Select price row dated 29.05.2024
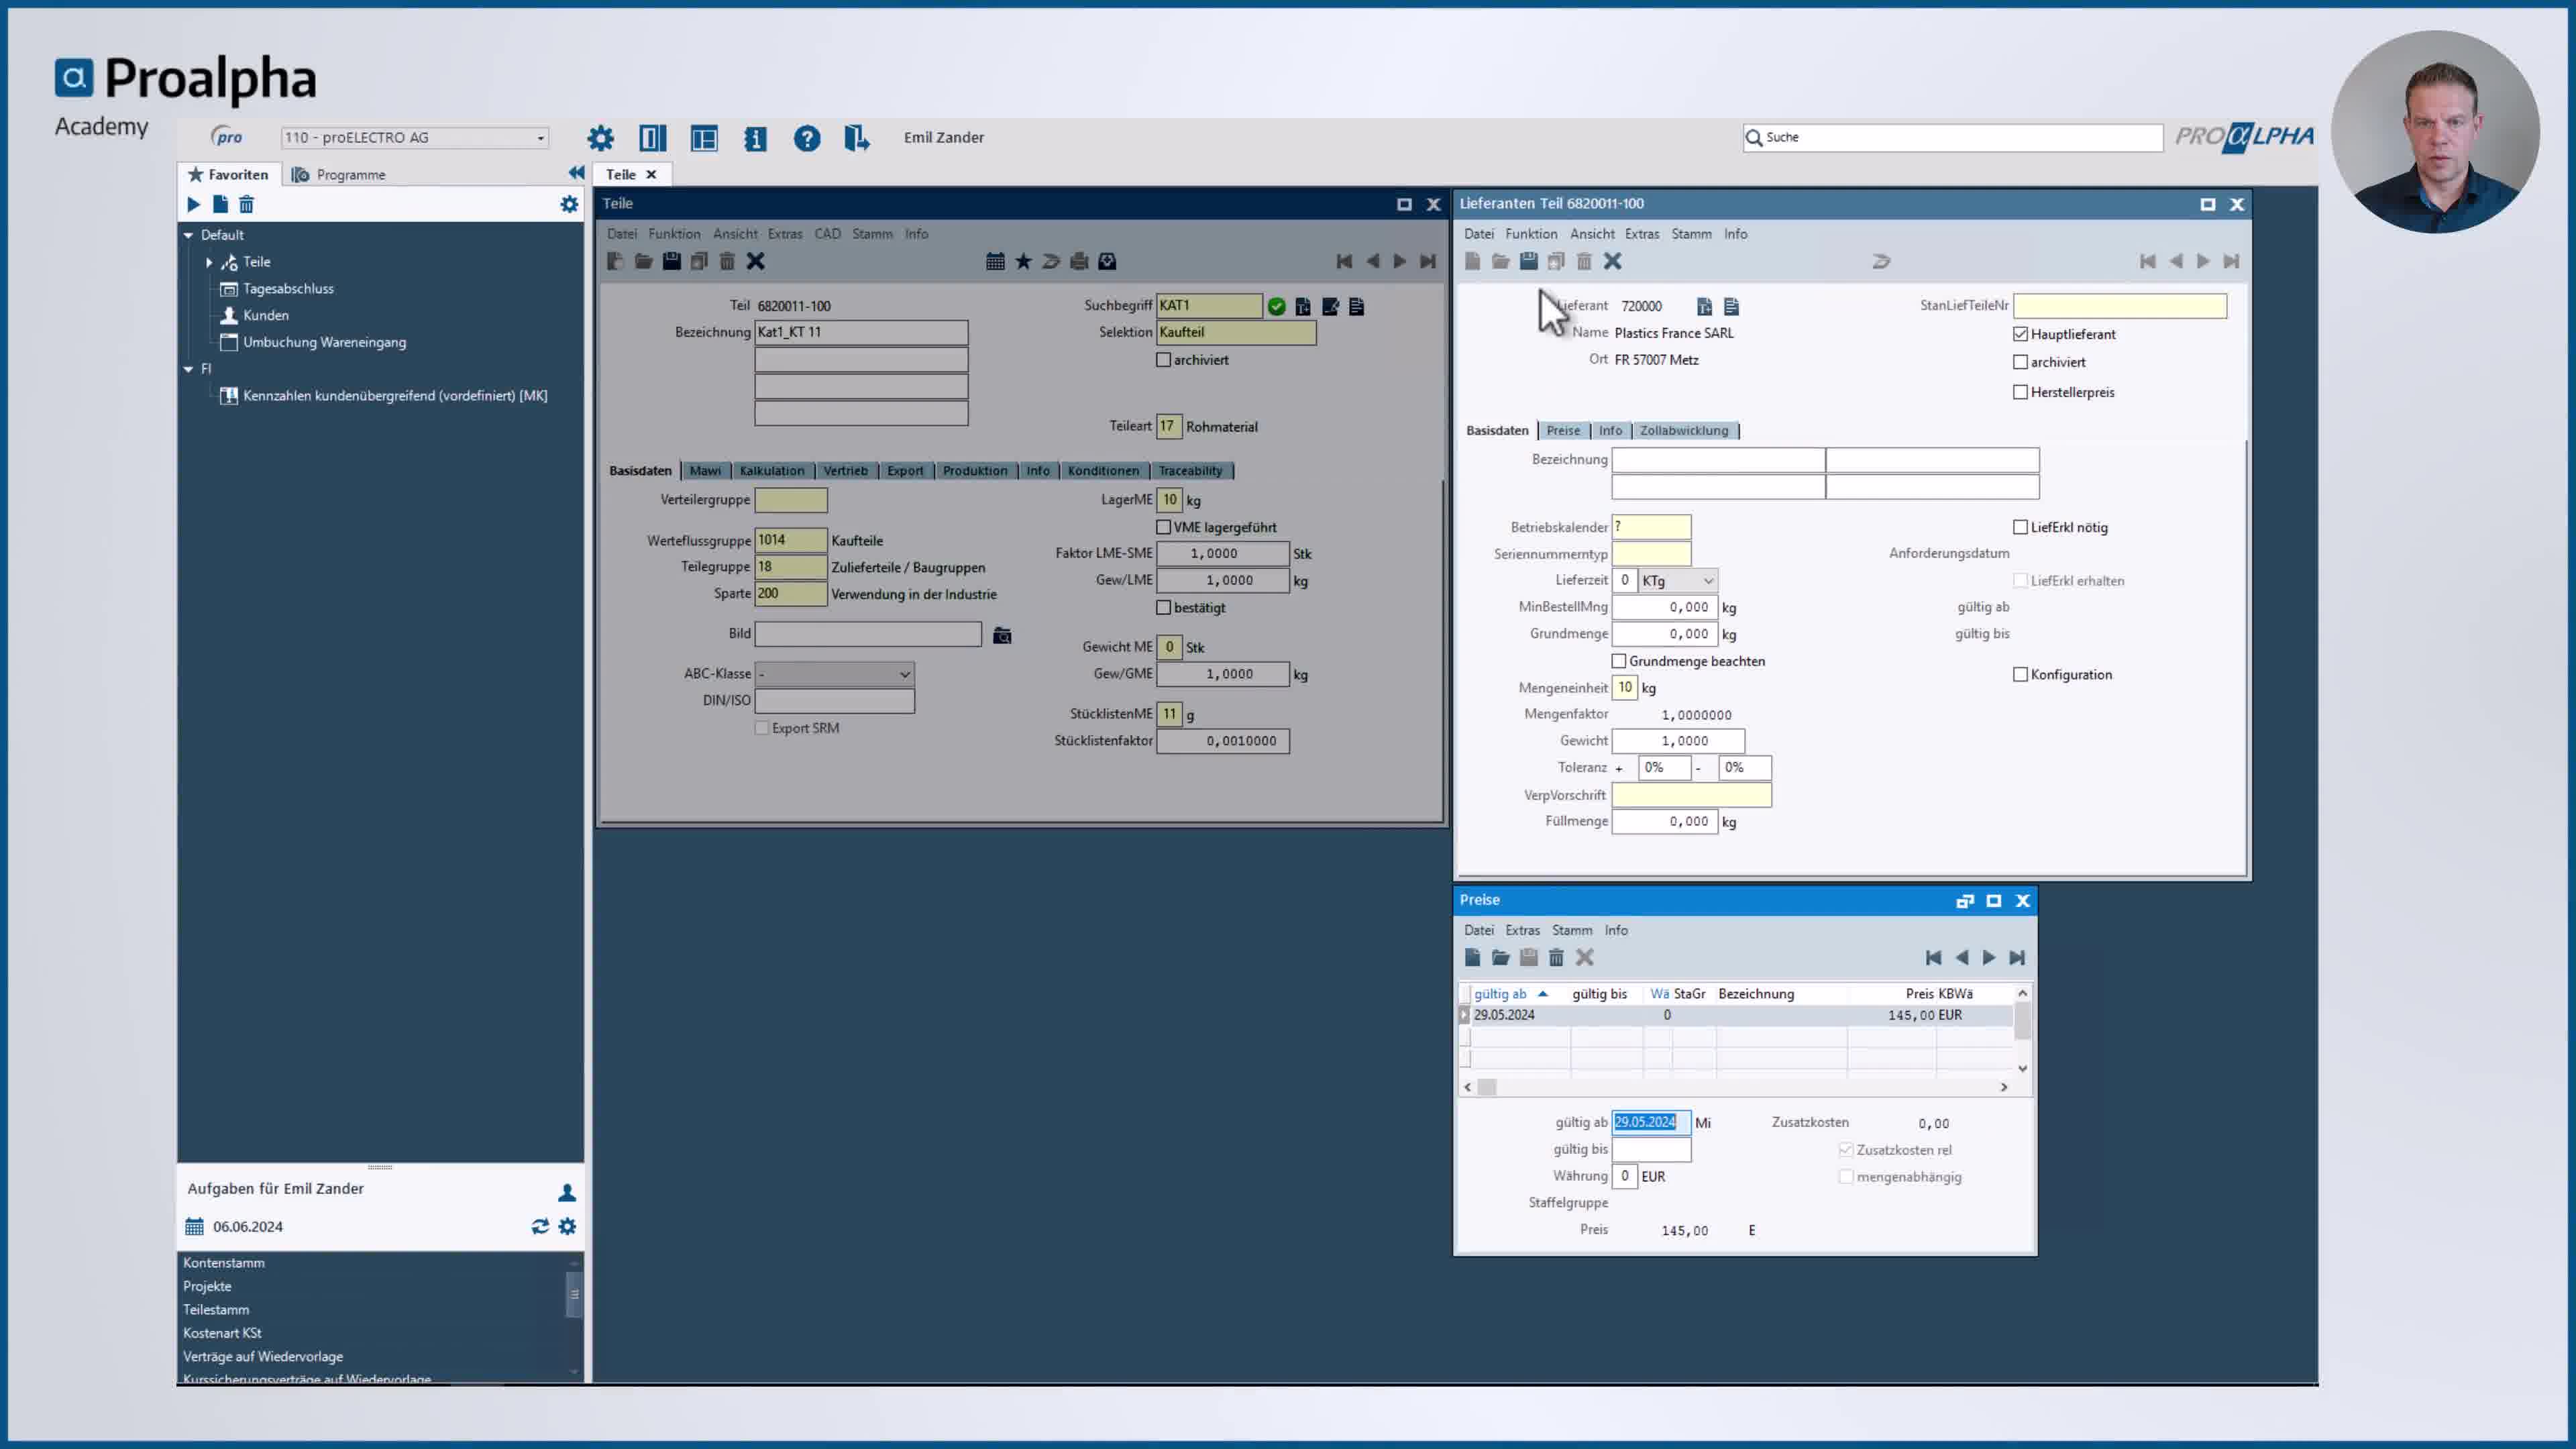The image size is (2576, 1449). coord(1736,1014)
